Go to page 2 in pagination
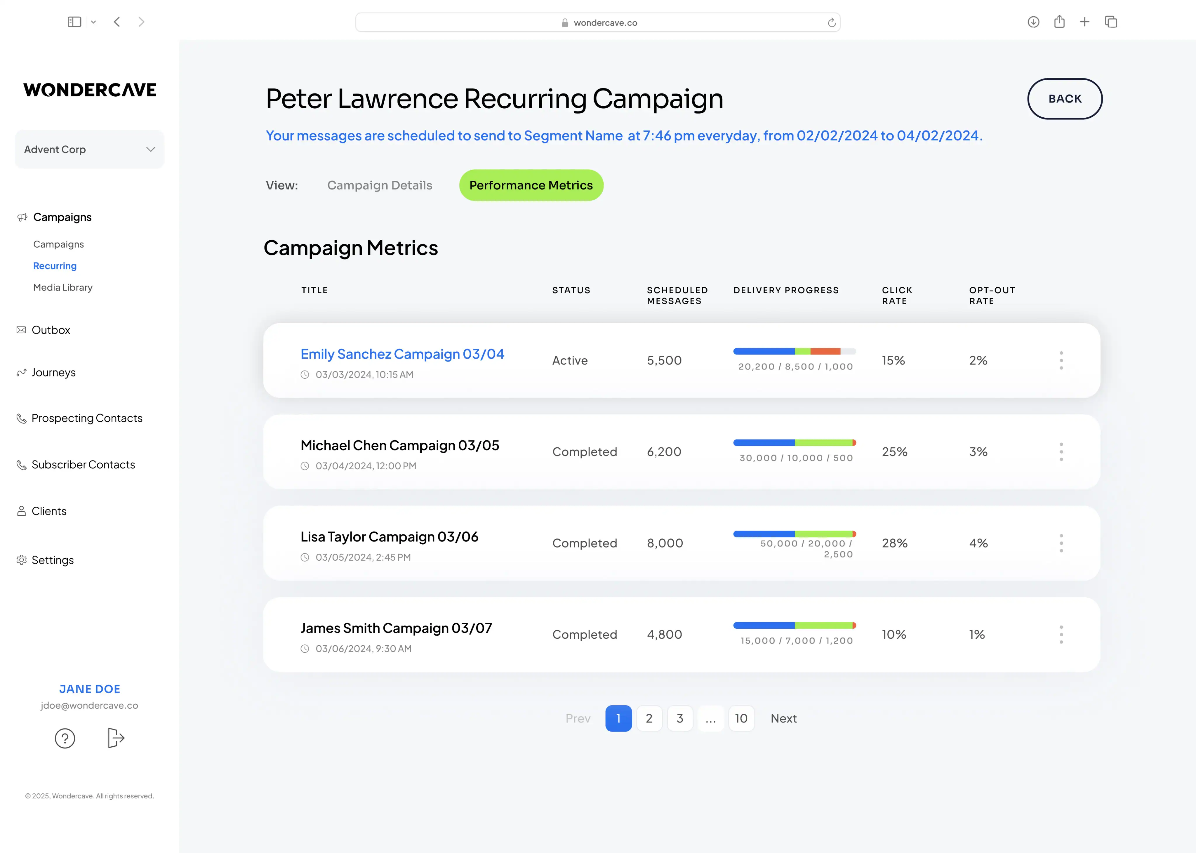This screenshot has width=1196, height=853. (649, 718)
